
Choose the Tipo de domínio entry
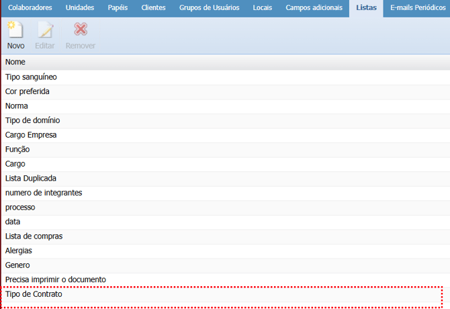click(33, 120)
